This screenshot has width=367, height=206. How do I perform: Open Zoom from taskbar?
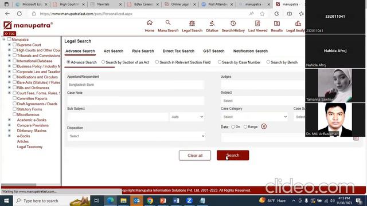(189, 201)
